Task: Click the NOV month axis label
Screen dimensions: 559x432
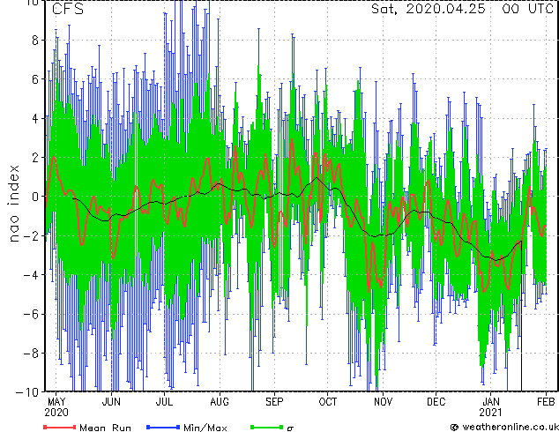Action: tap(383, 402)
